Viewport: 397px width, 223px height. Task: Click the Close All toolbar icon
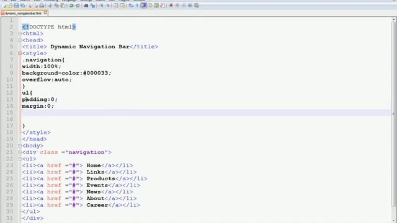pyautogui.click(x=36, y=6)
